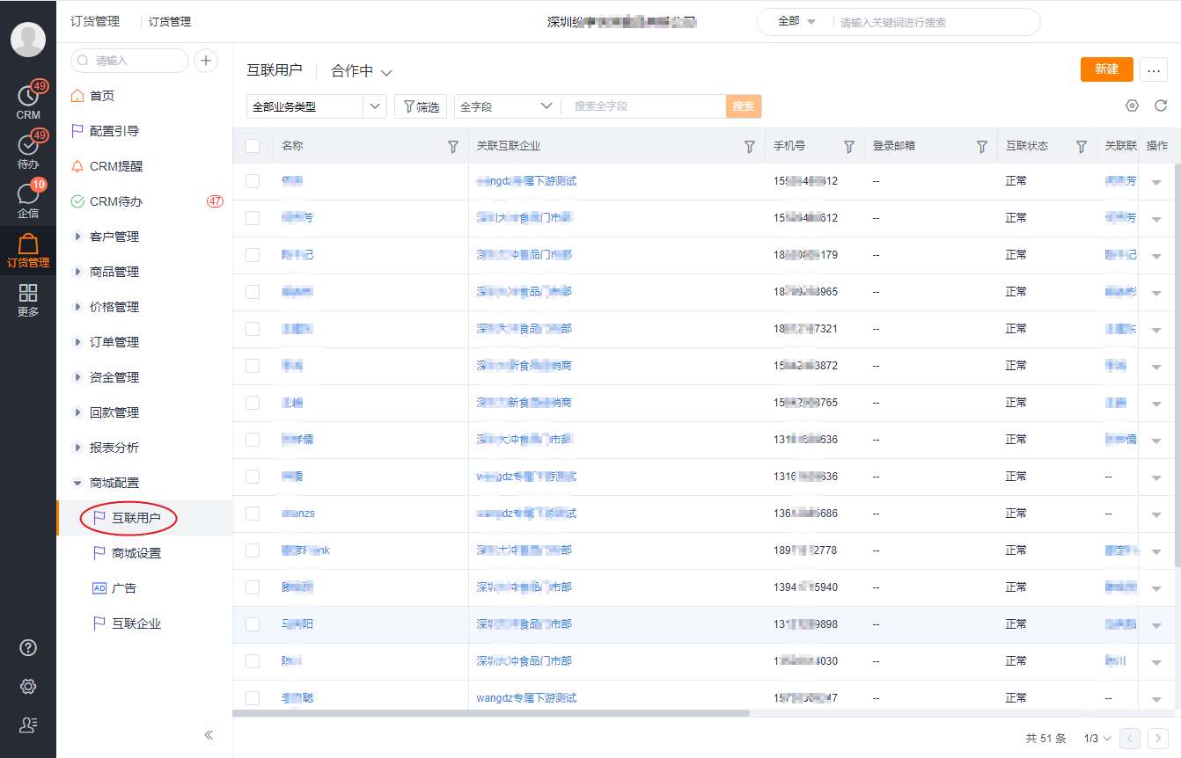Open 筛选 filter button
This screenshot has height=758, width=1181.
click(421, 106)
